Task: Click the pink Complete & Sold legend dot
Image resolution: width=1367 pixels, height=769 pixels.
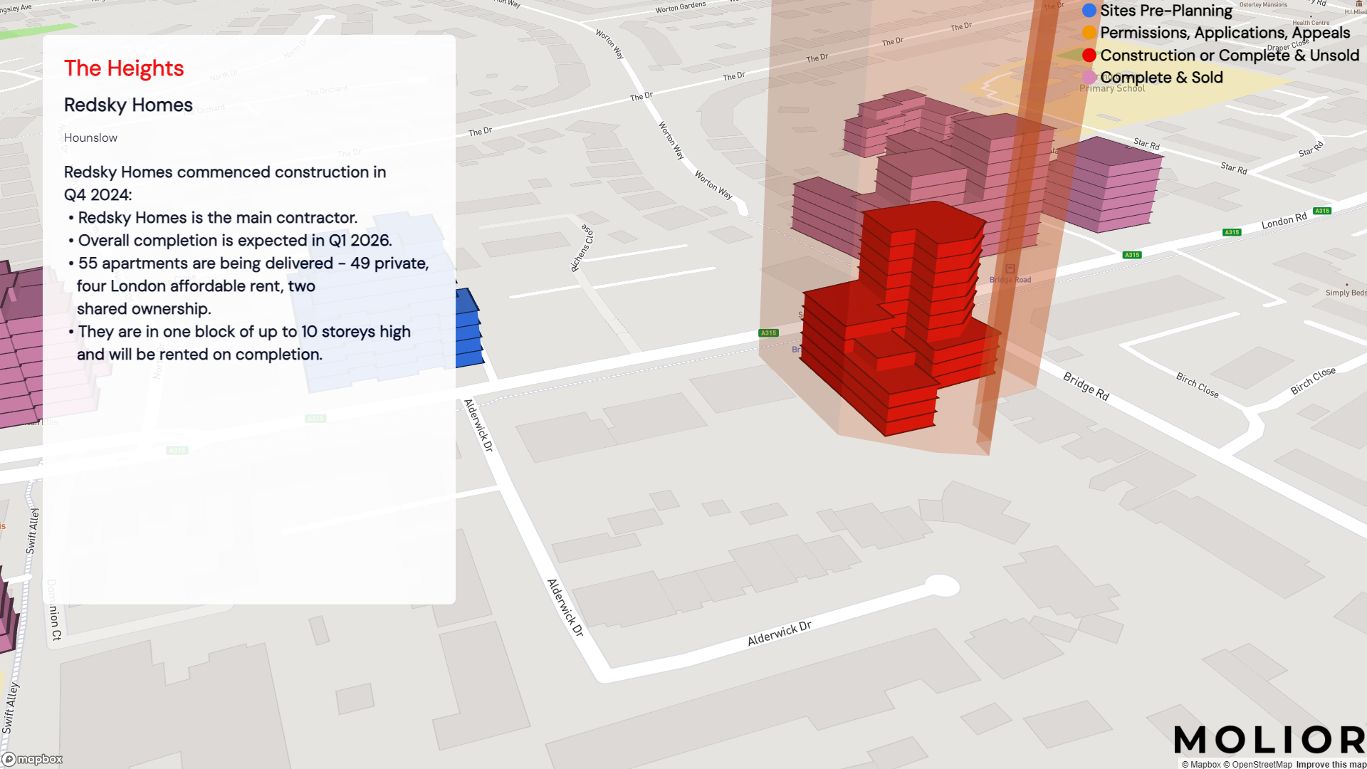Action: [x=1089, y=78]
